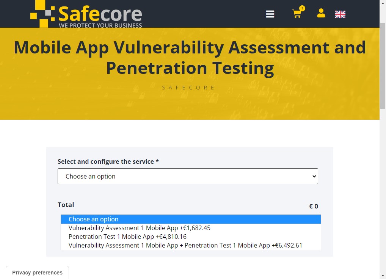This screenshot has width=386, height=279.
Task: Click the cart item count badge
Action: pyautogui.click(x=302, y=8)
